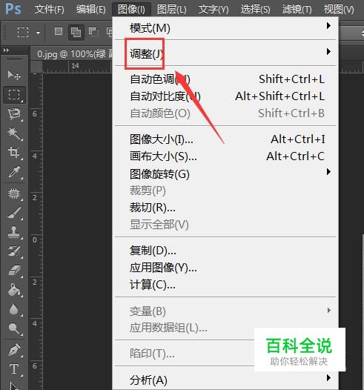Expand the 分析(A) submenu
Image resolution: width=364 pixels, height=390 pixels.
point(225,380)
